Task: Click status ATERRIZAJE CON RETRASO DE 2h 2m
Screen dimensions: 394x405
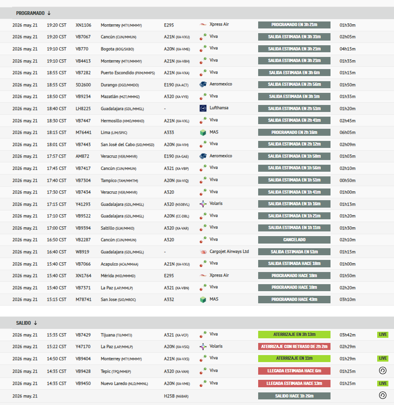Action: point(294,346)
